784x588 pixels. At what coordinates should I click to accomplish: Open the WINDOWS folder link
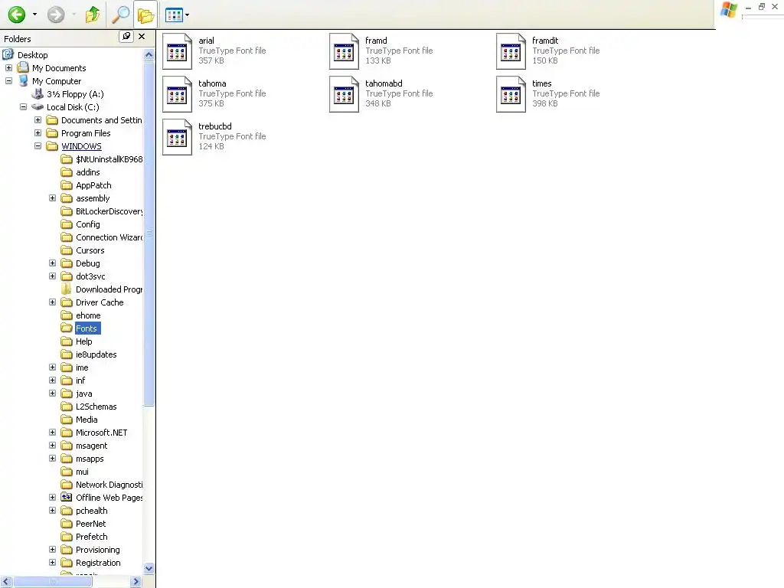pos(81,146)
